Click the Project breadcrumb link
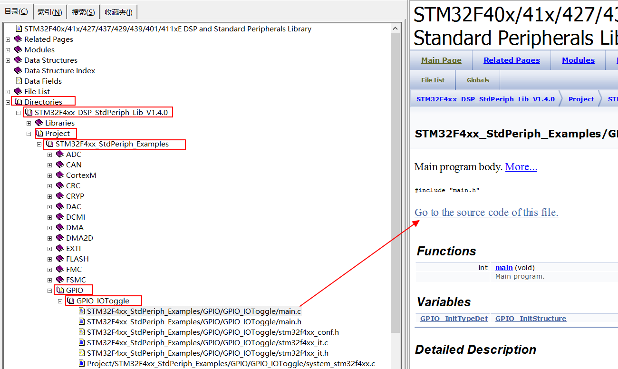The height and width of the screenshot is (369, 618). [581, 99]
